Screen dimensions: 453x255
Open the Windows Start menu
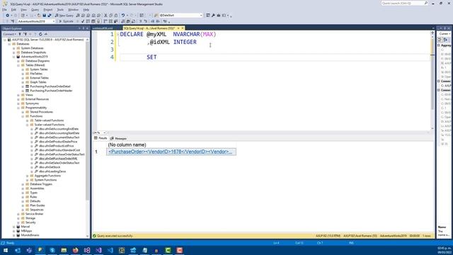pos(6,250)
